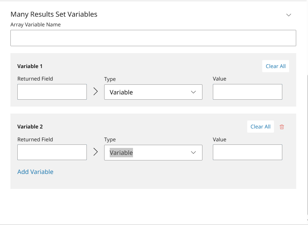Collapse the Many Results Set Variables section
308x225 pixels.
coord(289,15)
